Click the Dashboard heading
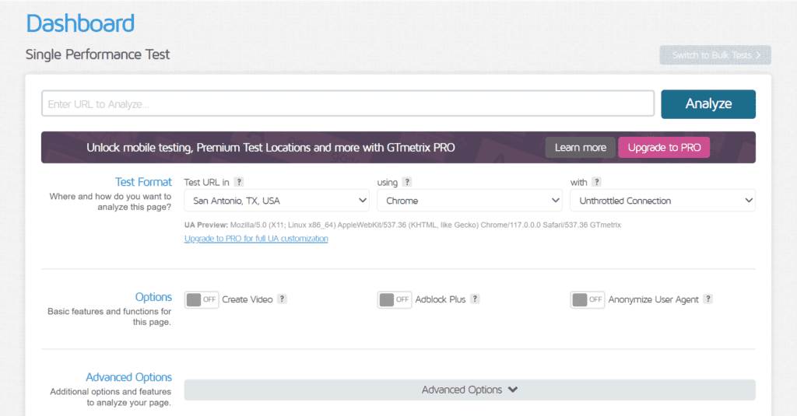This screenshot has height=416, width=797. pyautogui.click(x=80, y=23)
